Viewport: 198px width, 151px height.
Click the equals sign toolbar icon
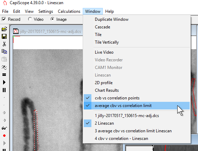[x=4, y=75]
